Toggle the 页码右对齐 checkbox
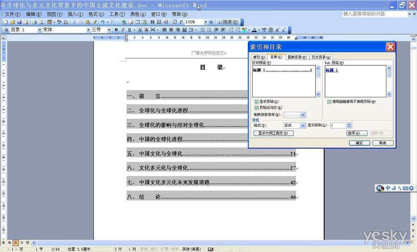 point(256,108)
